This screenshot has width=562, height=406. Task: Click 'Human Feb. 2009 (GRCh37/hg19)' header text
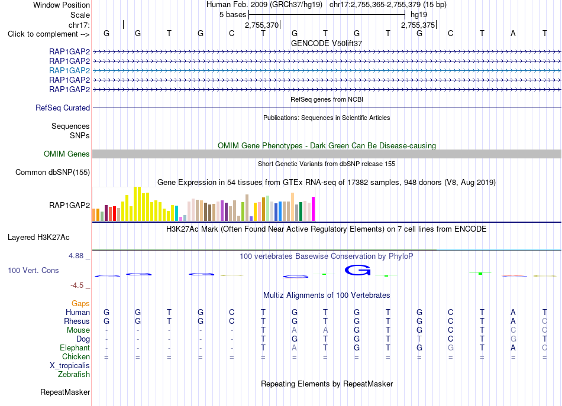point(264,5)
